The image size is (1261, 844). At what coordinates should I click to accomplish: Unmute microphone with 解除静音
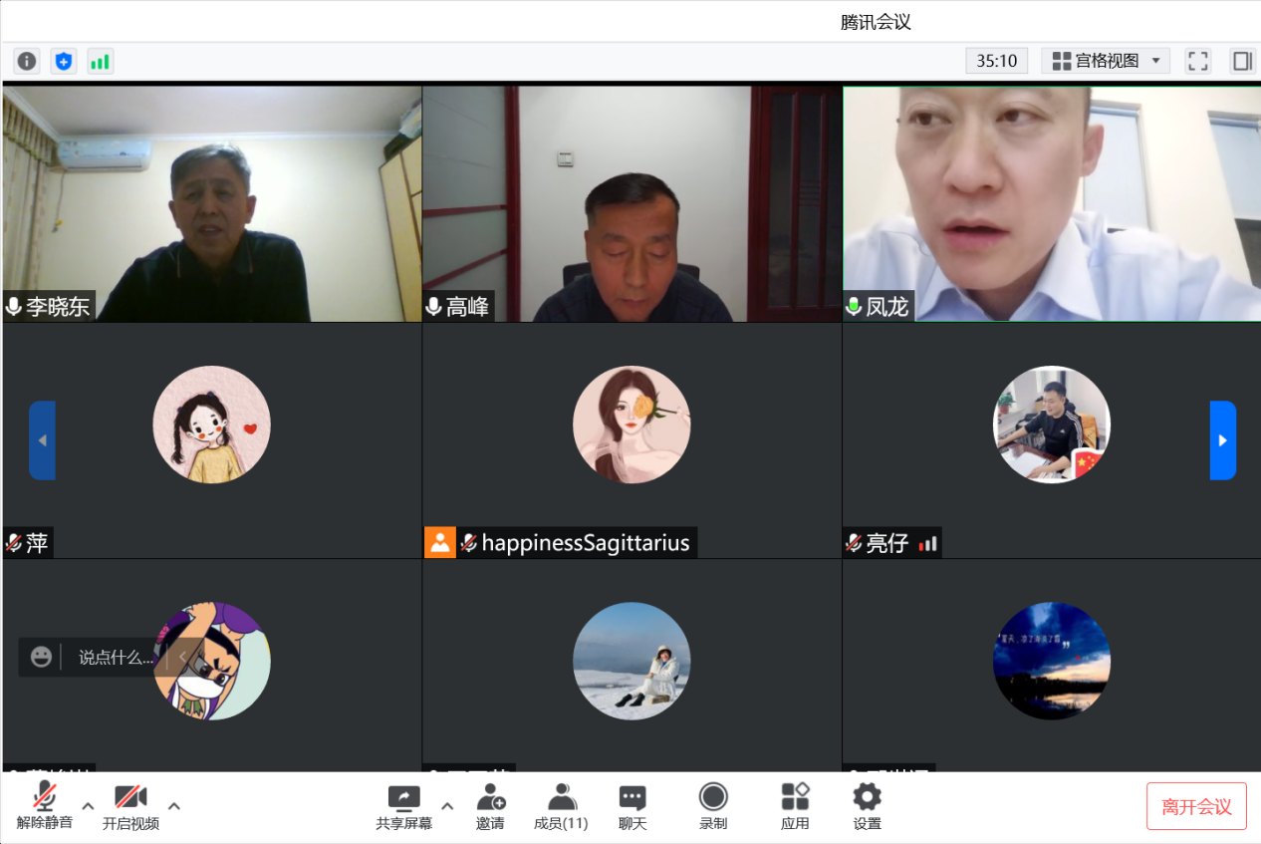click(x=44, y=806)
